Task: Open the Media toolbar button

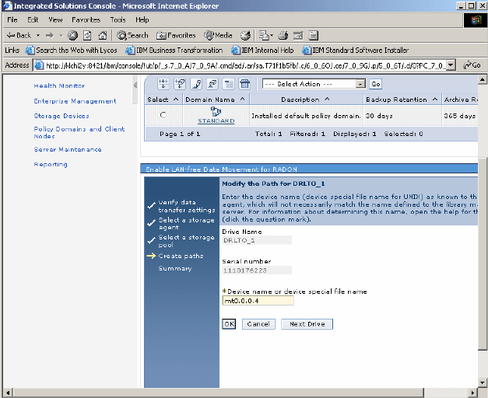Action: 218,36
